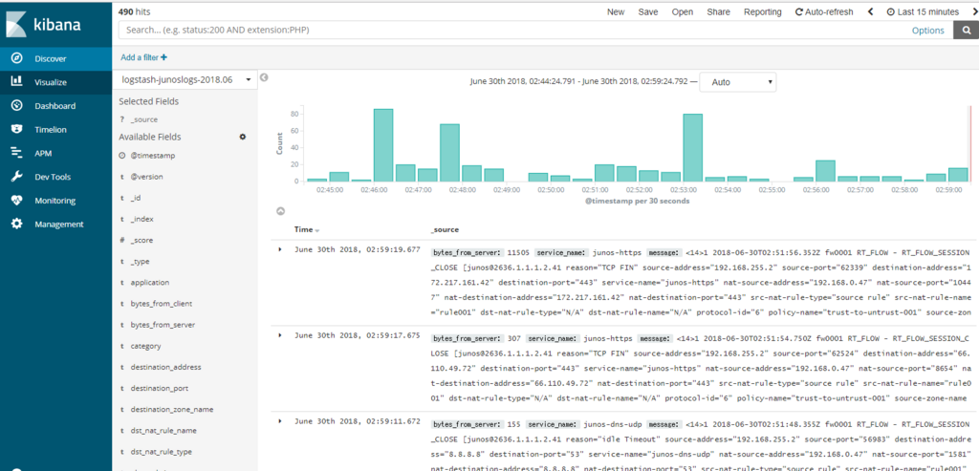Screen dimensions: 979x471
Task: Click the 490 hits count
Action: [134, 11]
